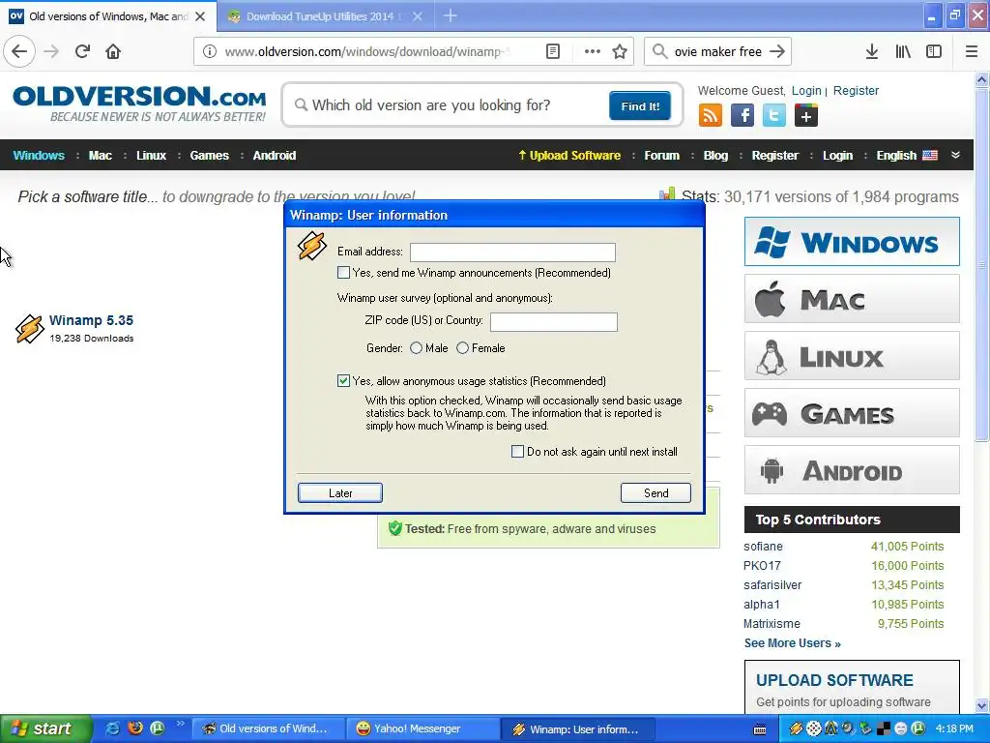Click the browser Back arrow button
This screenshot has height=743, width=990.
pos(19,51)
